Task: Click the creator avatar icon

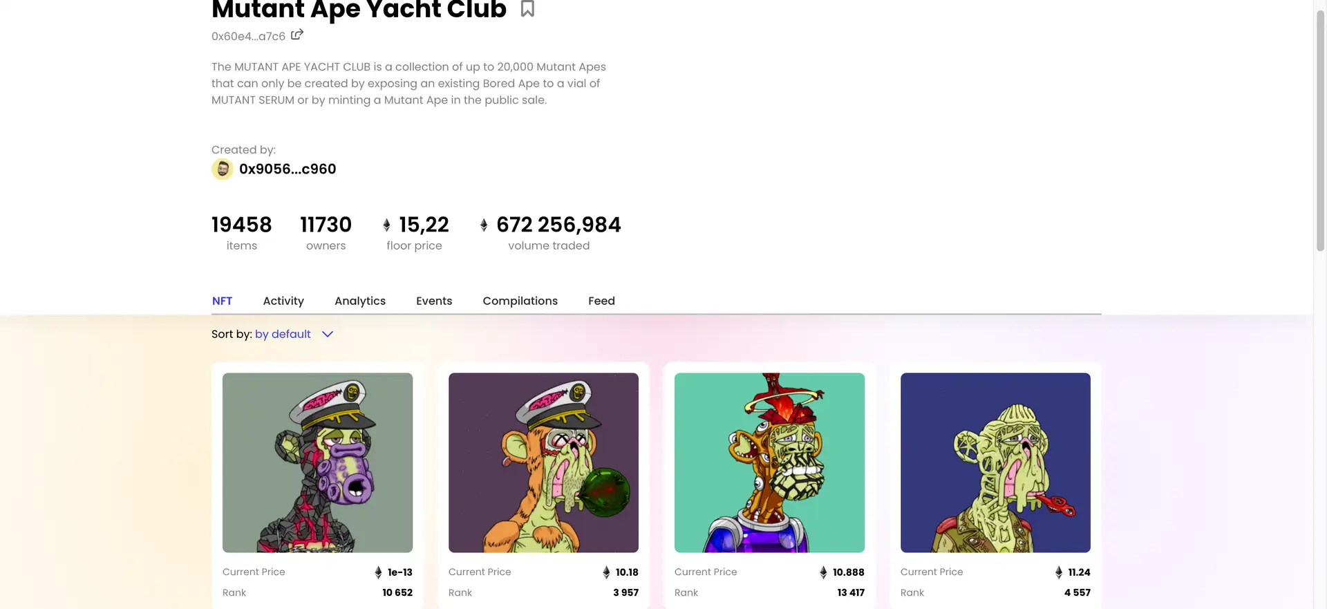Action: click(x=223, y=169)
